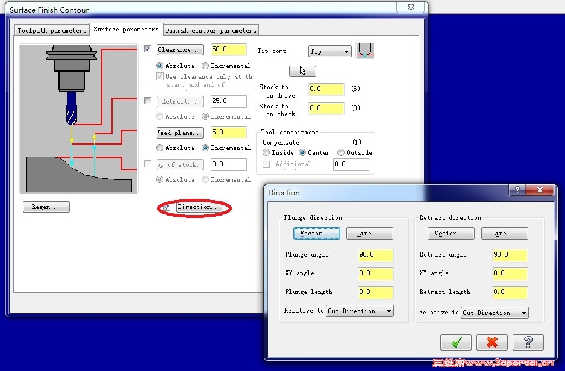Click the question mark help button at bottom of Direction dialog
The image size is (565, 371).
(528, 342)
